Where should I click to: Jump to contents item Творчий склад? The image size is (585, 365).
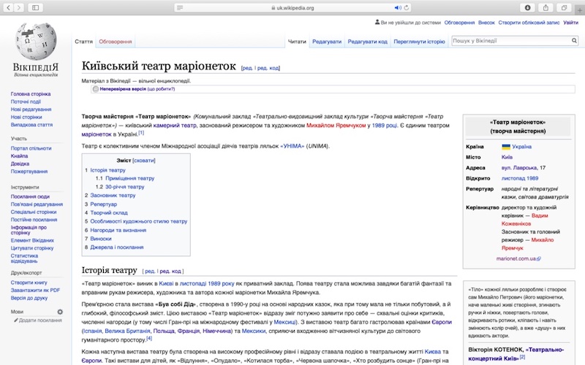tap(109, 212)
